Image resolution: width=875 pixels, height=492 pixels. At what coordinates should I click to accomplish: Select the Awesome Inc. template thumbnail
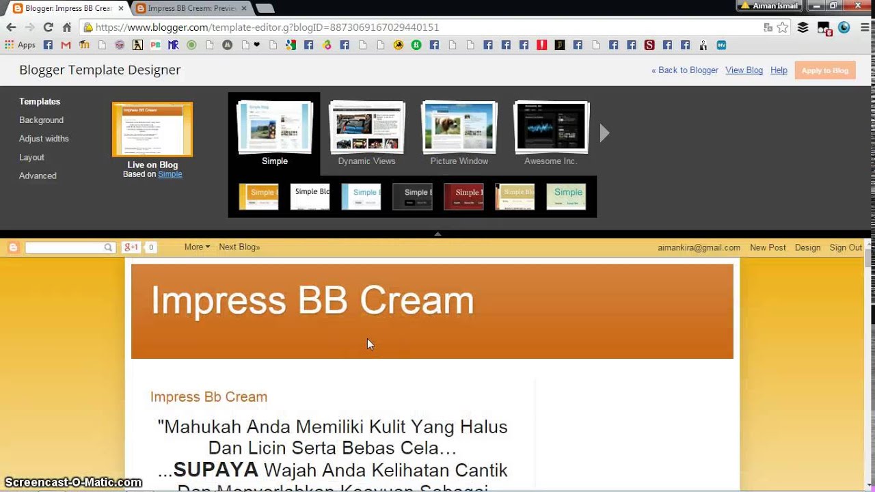pyautogui.click(x=551, y=127)
